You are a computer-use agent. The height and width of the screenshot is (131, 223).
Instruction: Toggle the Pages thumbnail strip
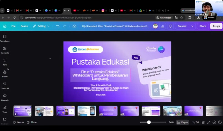click(183, 122)
